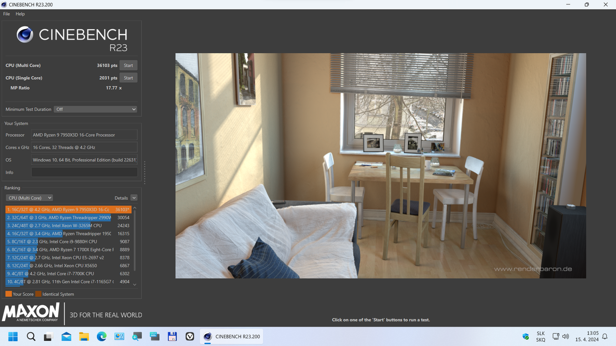Screen dimensions: 616x346
Task: Open the notifications bell
Action: click(605, 336)
